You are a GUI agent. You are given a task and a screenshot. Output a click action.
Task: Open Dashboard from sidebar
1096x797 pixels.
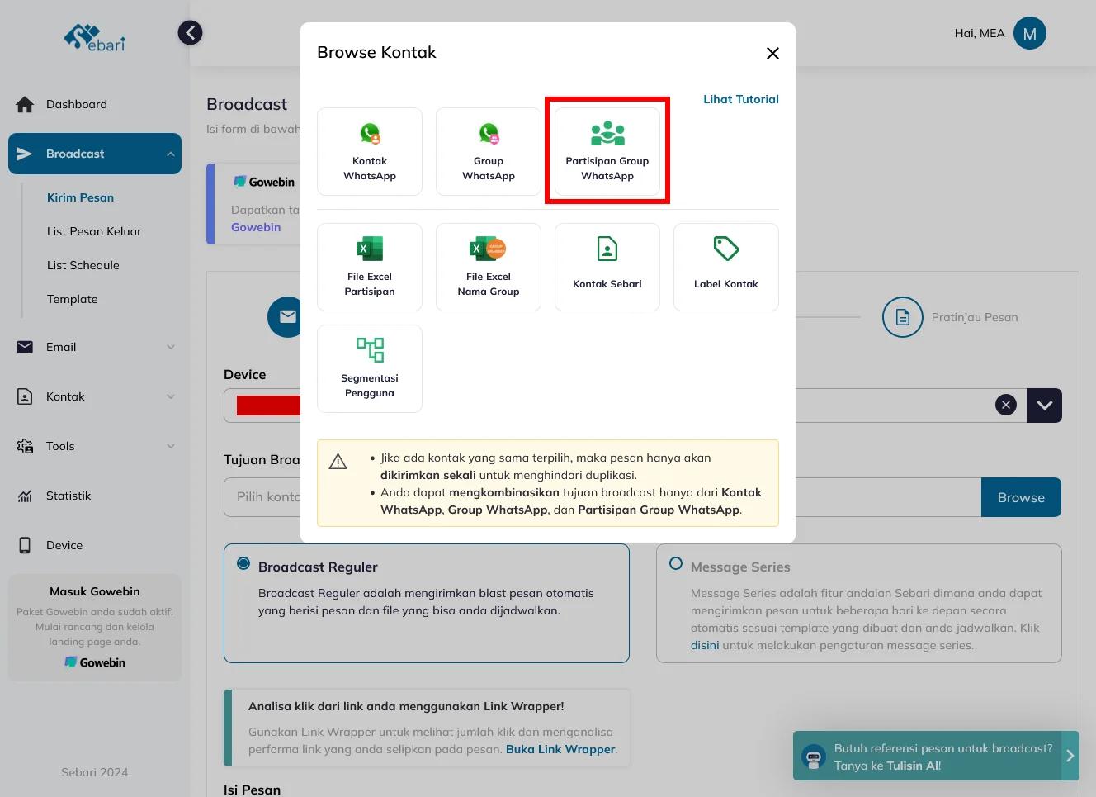pos(95,104)
